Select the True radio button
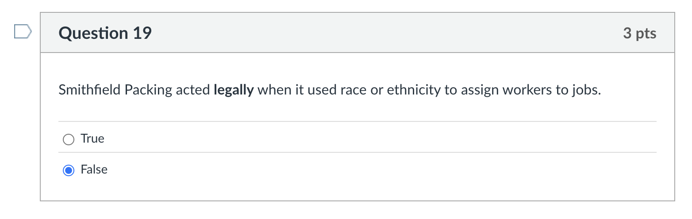692x219 pixels. pyautogui.click(x=68, y=140)
